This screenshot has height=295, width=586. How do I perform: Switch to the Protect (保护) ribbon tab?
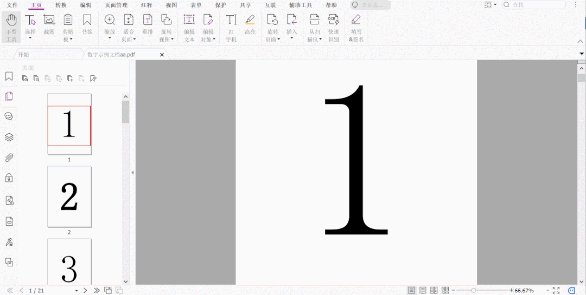coord(220,5)
